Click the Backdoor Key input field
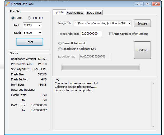Viewport: 164px width, 135px height. coord(95,57)
